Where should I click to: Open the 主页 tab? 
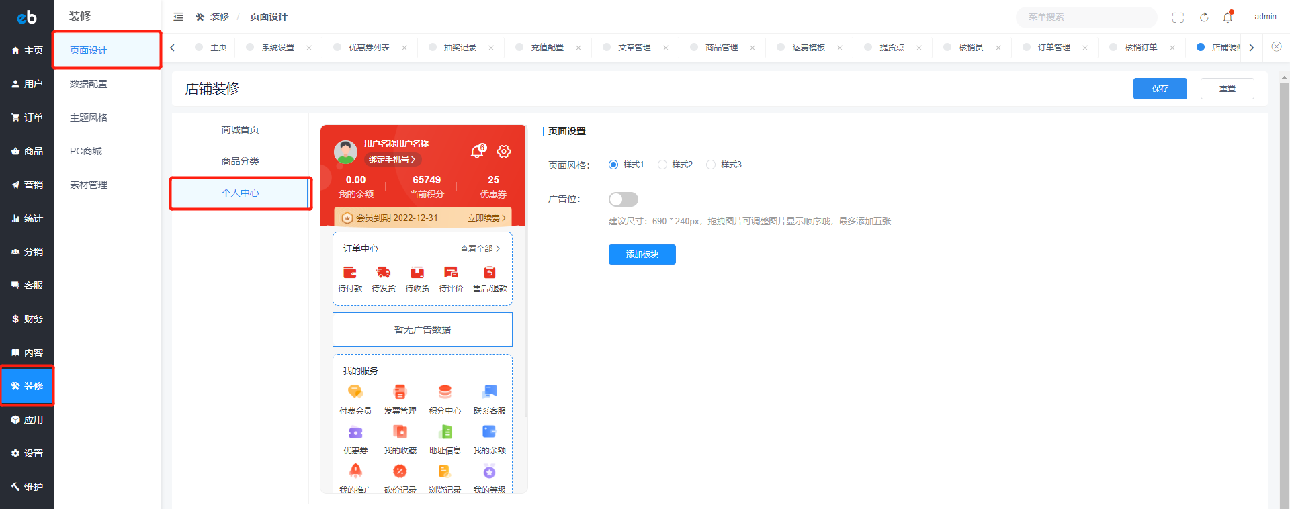(218, 48)
